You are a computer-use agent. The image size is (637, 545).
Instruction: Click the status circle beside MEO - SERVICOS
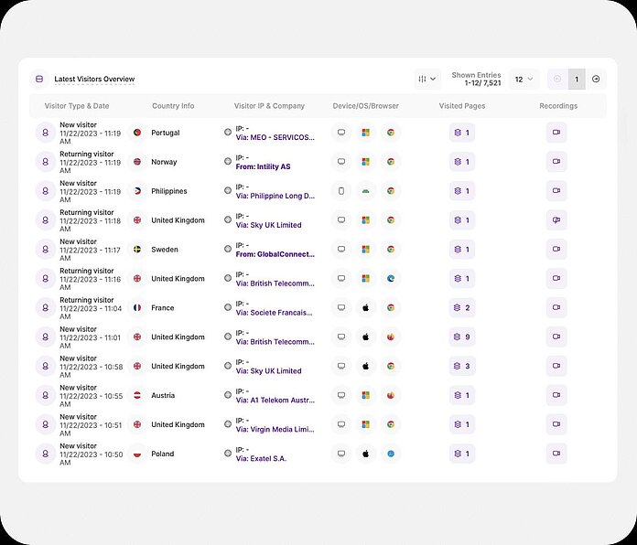click(x=228, y=133)
